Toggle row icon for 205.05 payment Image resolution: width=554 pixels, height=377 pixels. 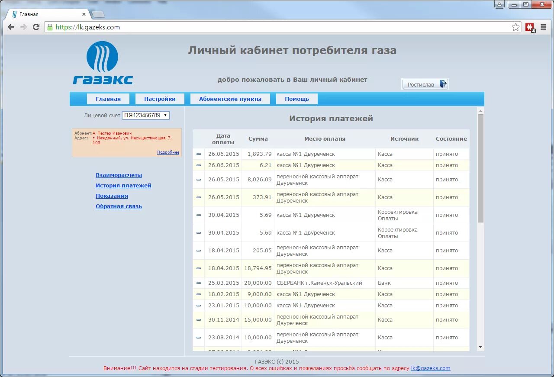click(x=199, y=251)
